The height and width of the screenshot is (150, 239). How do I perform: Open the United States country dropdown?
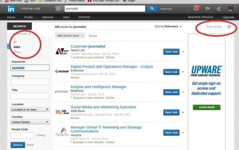[x=30, y=122]
